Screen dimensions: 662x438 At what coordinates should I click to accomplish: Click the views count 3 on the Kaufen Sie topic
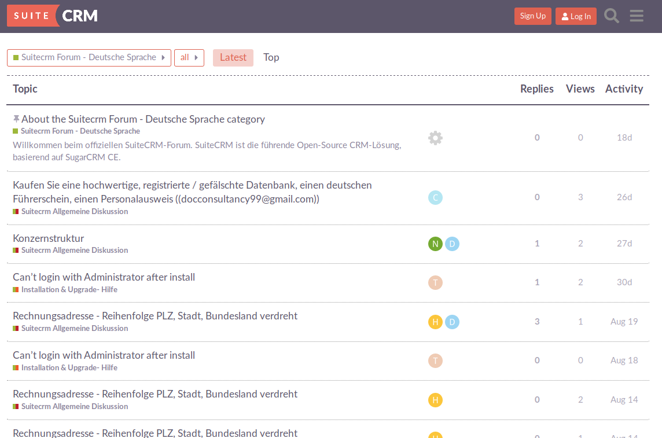click(580, 197)
